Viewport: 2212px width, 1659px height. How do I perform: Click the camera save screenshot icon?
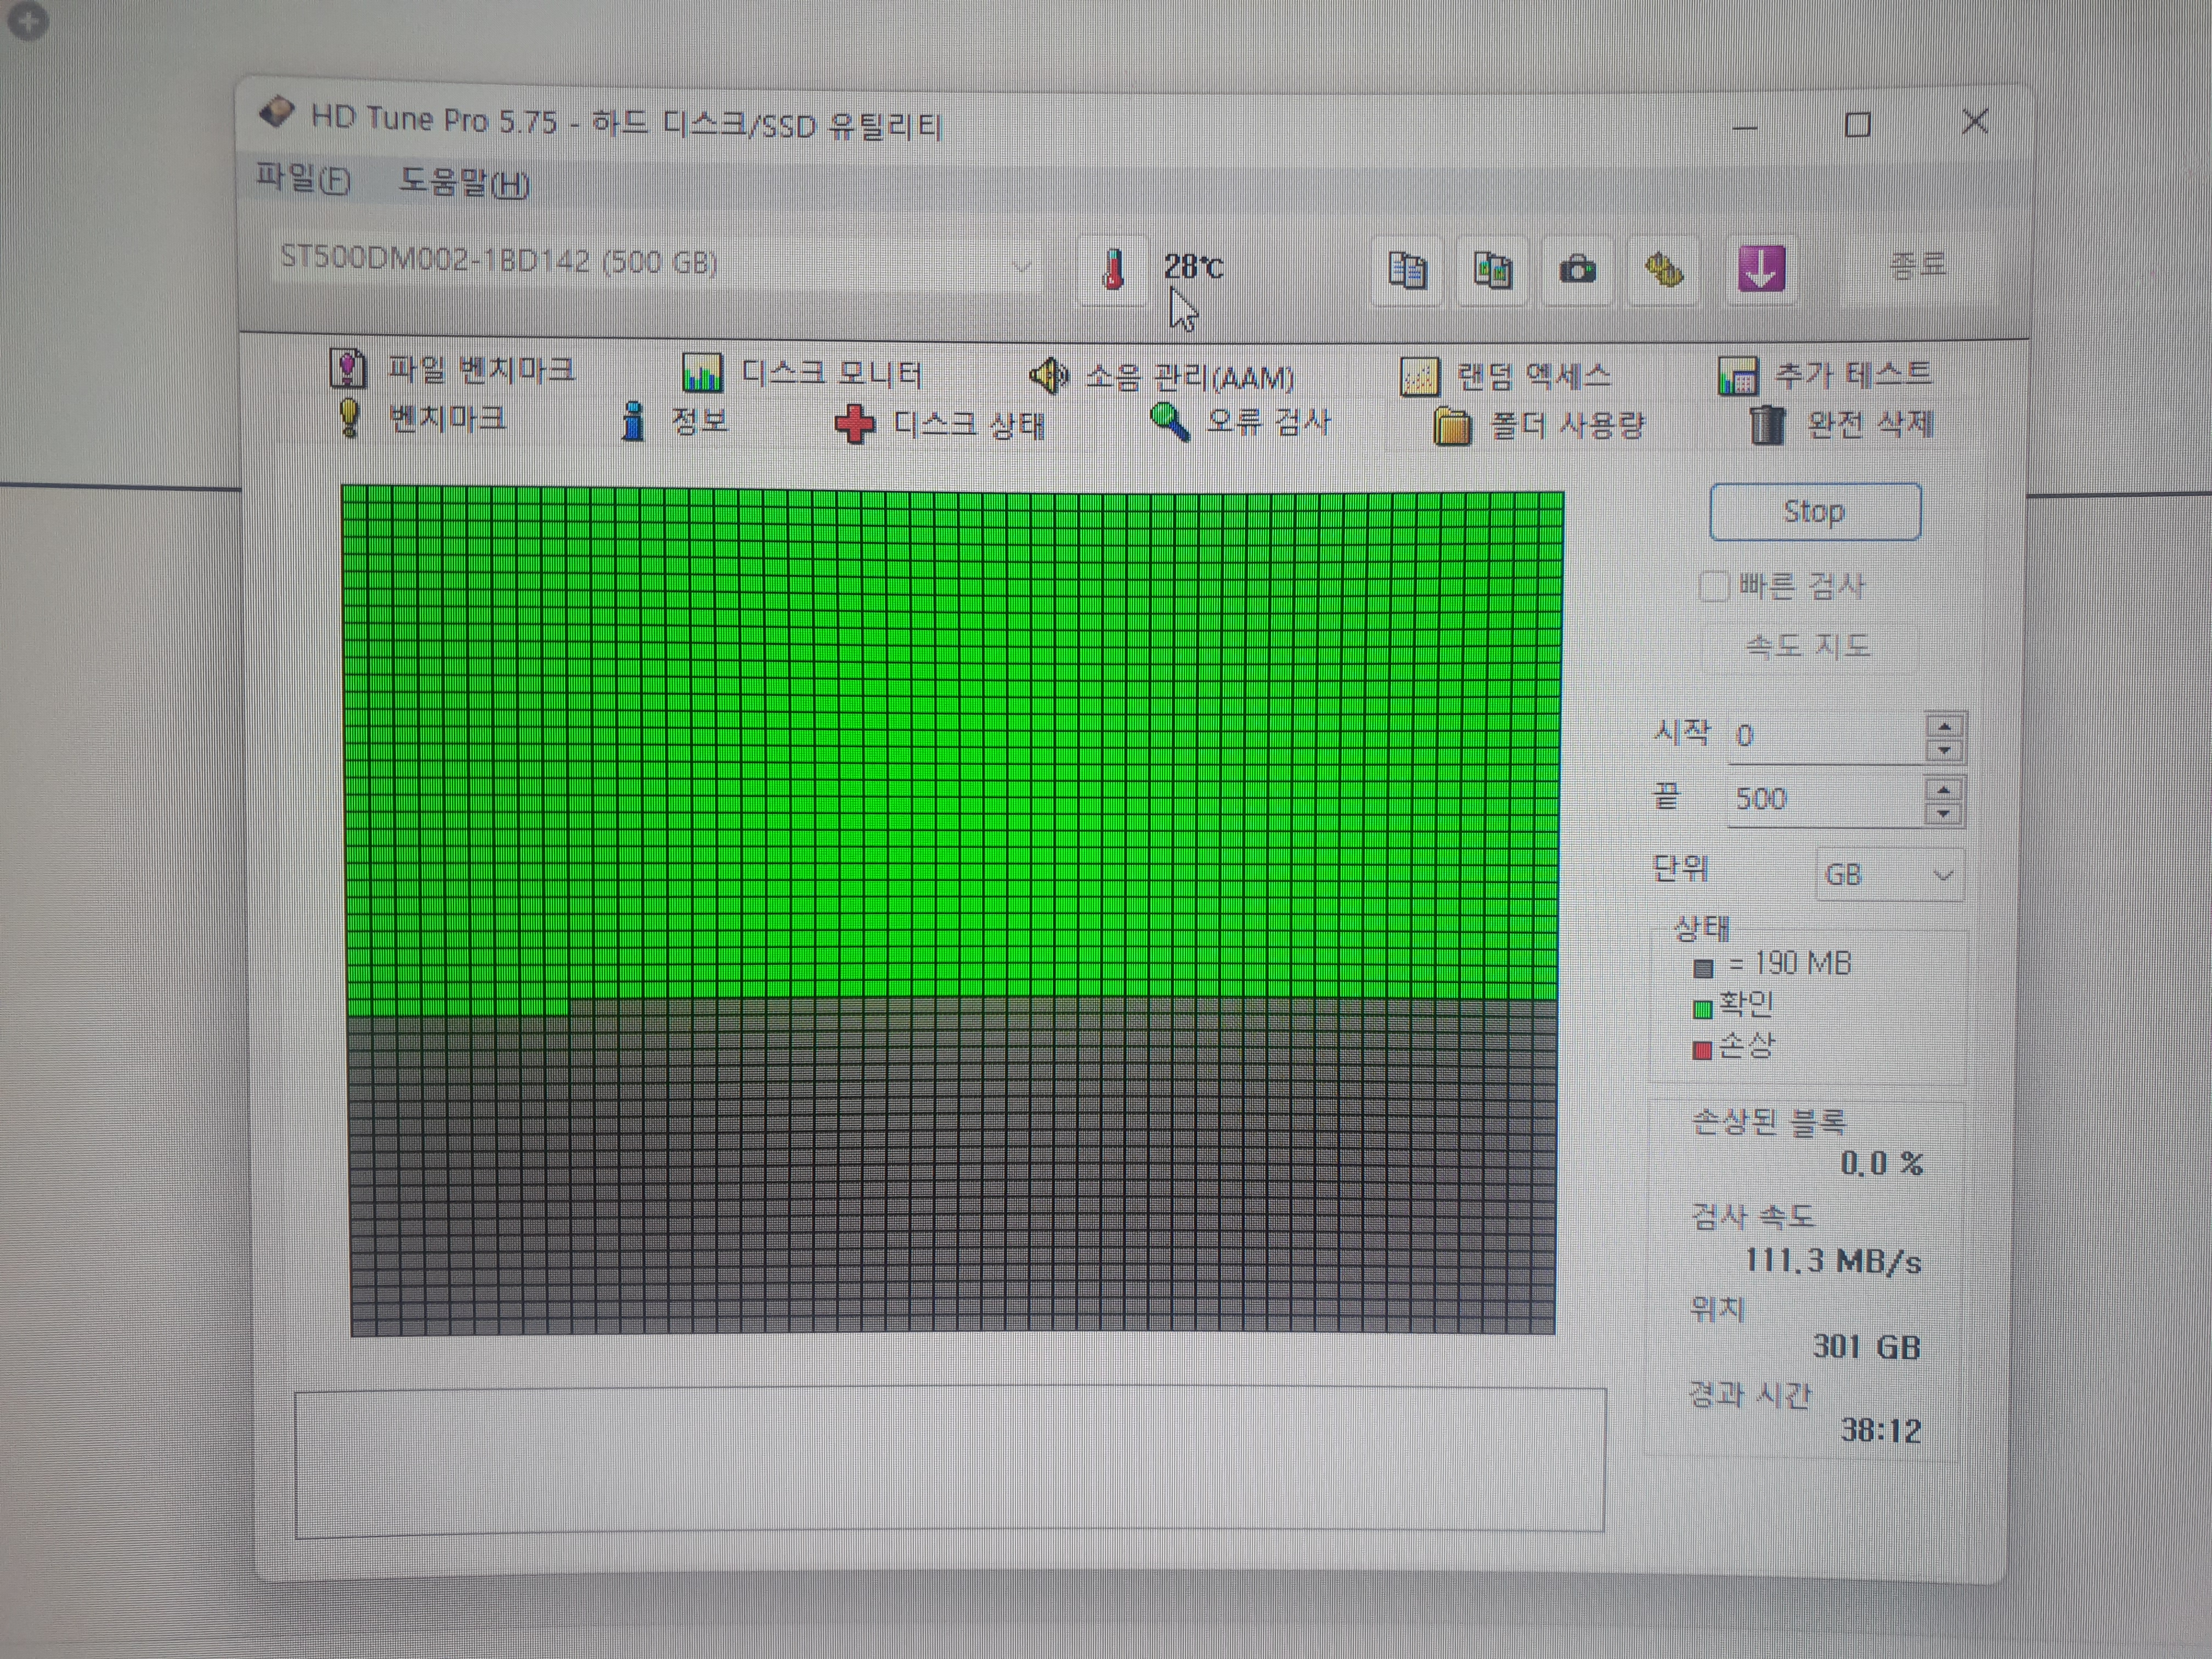coord(1578,270)
